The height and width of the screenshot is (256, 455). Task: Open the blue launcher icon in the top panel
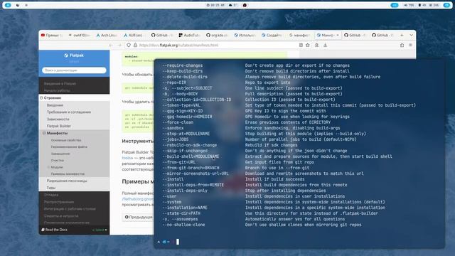(8, 5)
